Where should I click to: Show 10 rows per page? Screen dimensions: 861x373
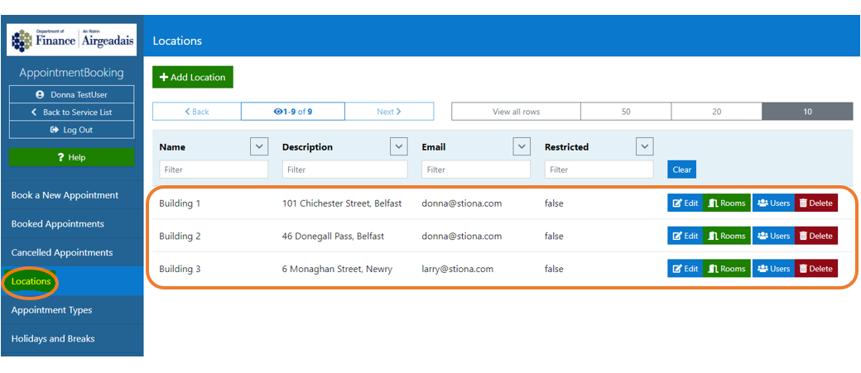(x=807, y=112)
